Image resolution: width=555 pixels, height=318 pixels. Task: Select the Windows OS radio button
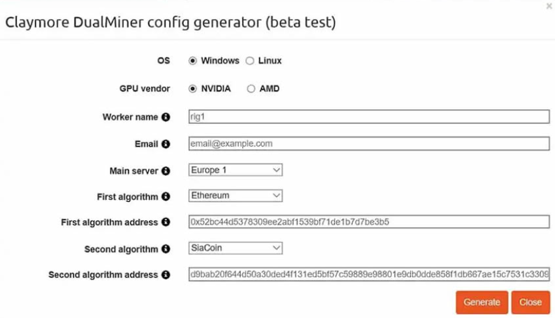click(193, 61)
